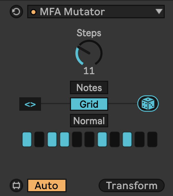Open the MFA Mutator dropdown arrow

[x=159, y=11]
